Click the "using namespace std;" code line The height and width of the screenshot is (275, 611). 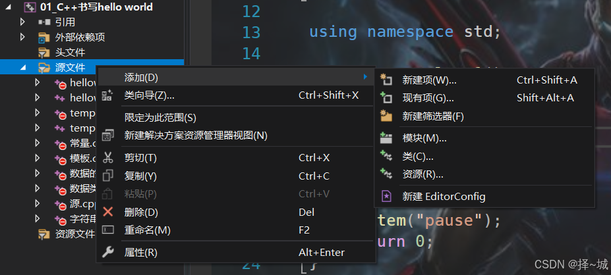(x=405, y=32)
